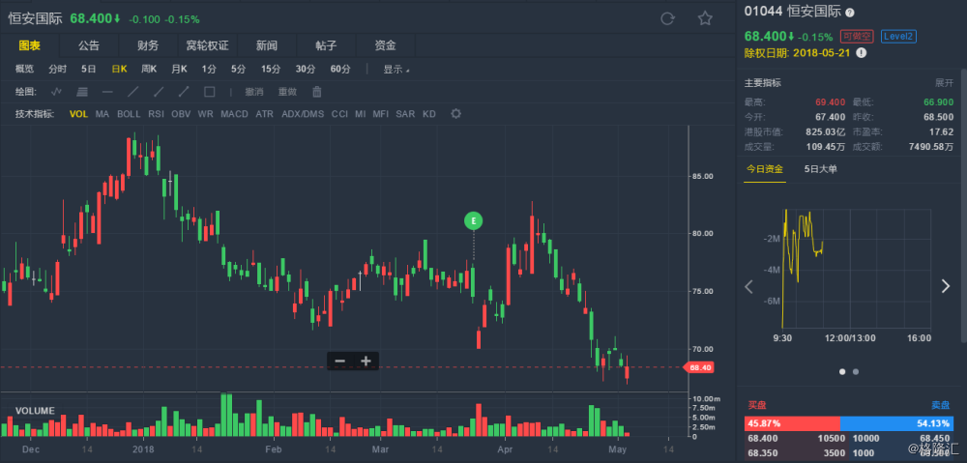This screenshot has width=967, height=463.
Task: Select the 60分 interval
Action: click(x=339, y=69)
